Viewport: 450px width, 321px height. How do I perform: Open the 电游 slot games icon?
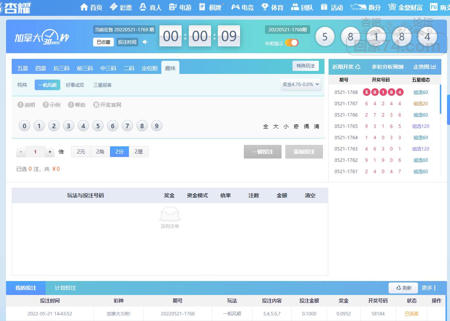click(x=173, y=7)
